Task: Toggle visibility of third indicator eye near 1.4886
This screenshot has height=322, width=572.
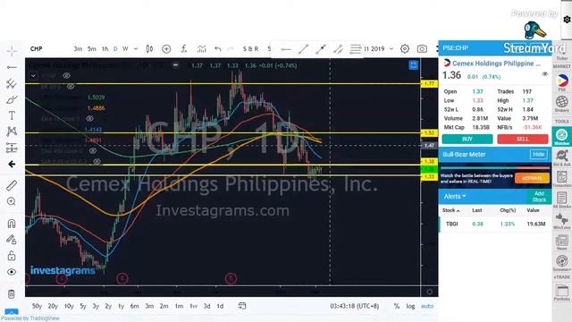Action: 89,119
